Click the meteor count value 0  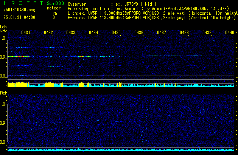click(x=54, y=17)
